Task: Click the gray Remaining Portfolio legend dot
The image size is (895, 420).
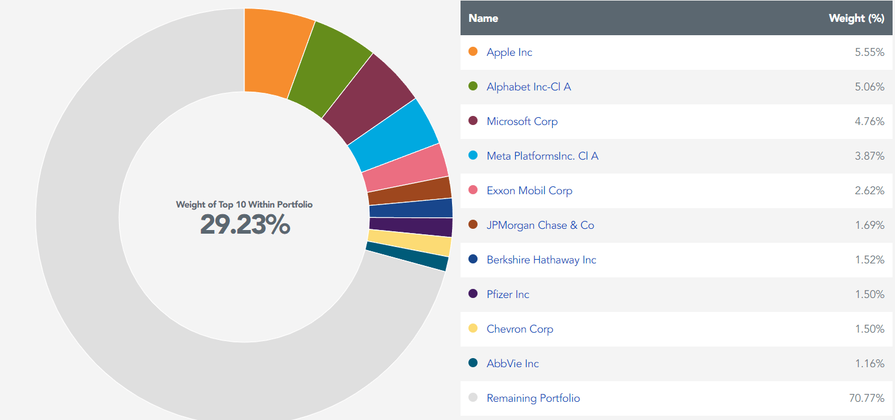Action: coord(473,398)
